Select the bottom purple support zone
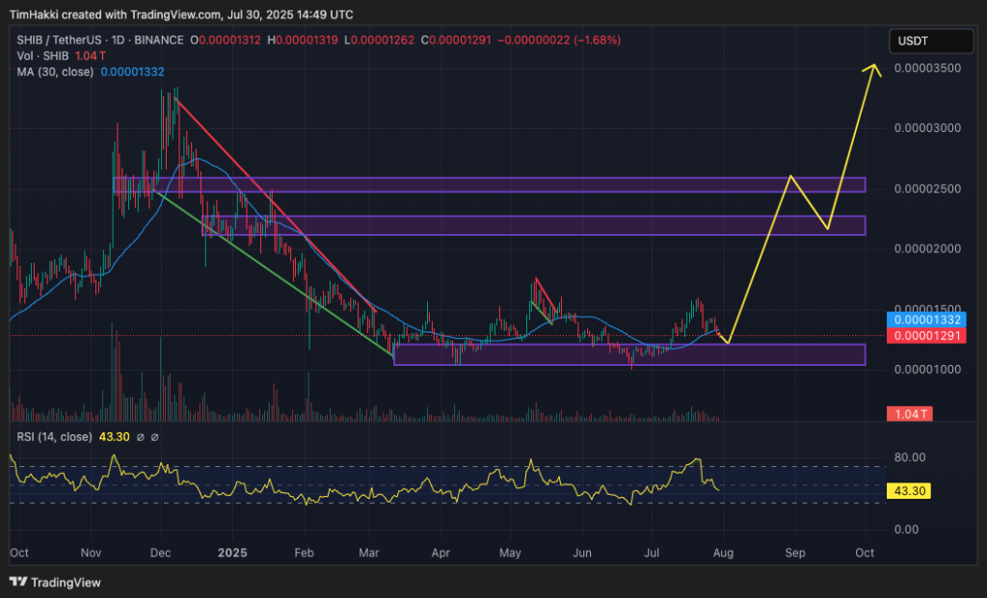The image size is (987, 598). [x=629, y=354]
